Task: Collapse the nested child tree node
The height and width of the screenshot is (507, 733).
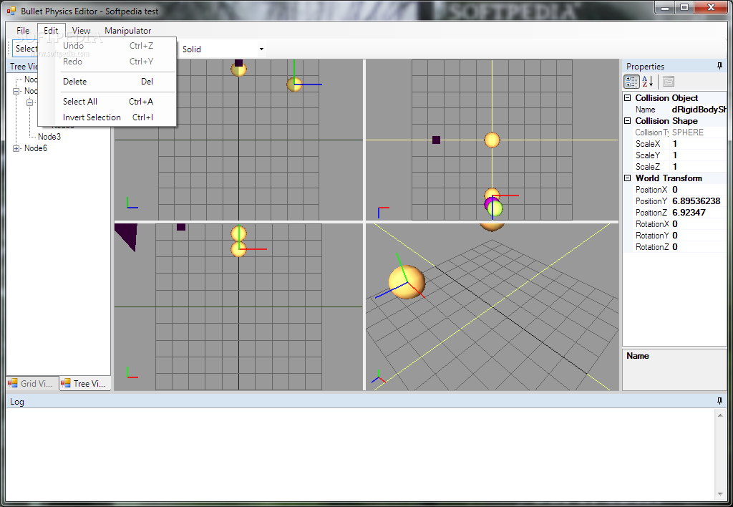Action: 30,102
